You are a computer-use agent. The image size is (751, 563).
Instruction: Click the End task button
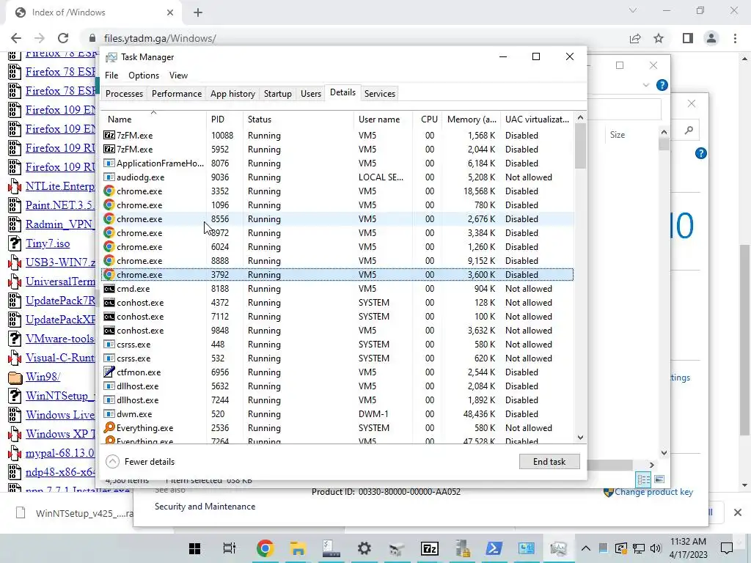point(549,462)
